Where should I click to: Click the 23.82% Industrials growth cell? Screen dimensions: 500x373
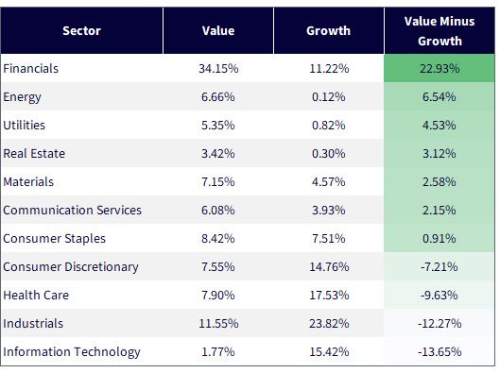pyautogui.click(x=329, y=323)
